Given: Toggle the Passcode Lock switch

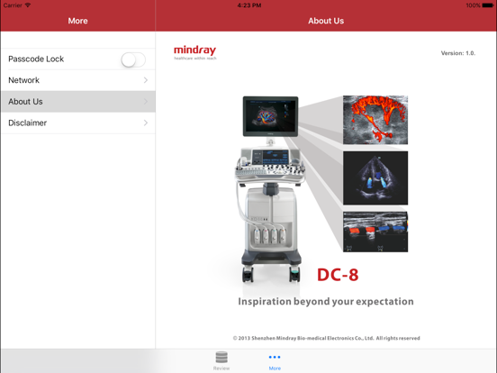Looking at the screenshot, I should [133, 59].
